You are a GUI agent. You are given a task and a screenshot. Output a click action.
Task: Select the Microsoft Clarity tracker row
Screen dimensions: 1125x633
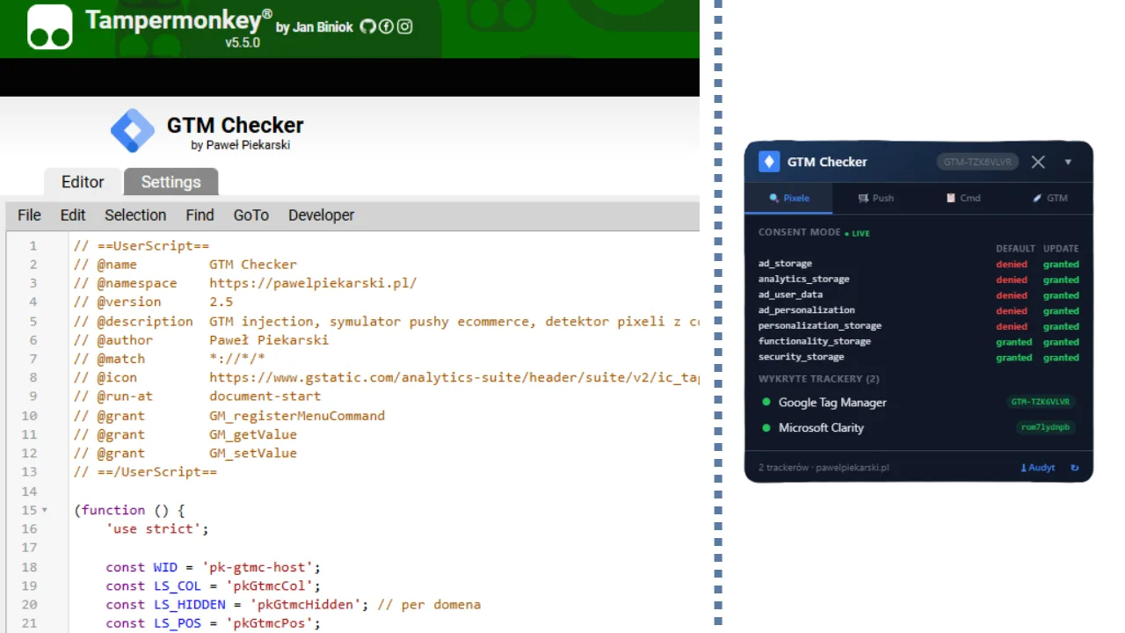click(918, 428)
